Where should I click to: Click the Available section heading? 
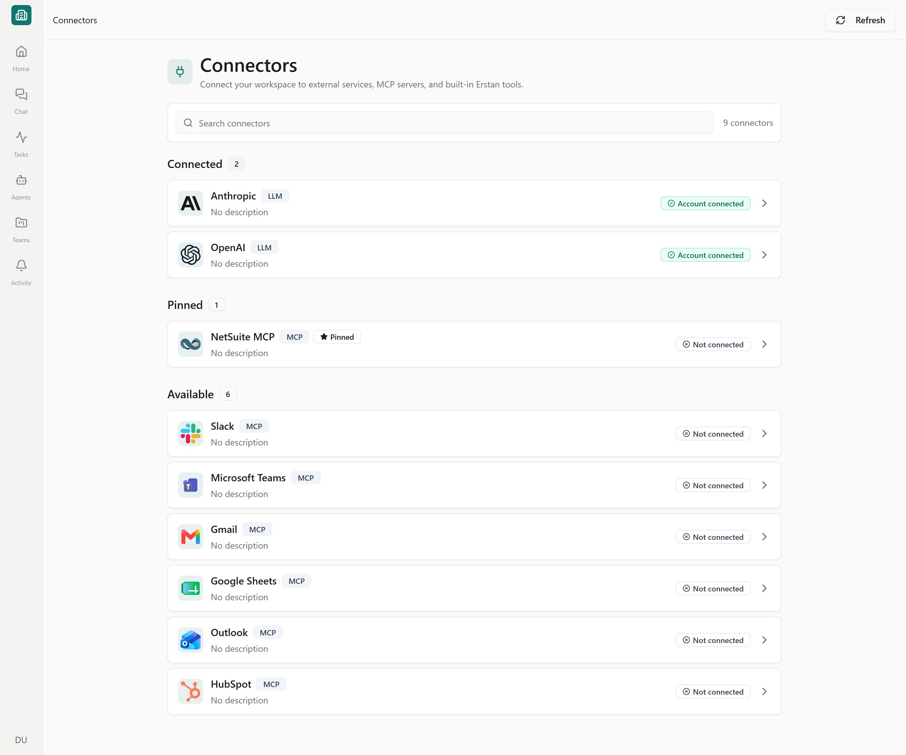click(191, 394)
